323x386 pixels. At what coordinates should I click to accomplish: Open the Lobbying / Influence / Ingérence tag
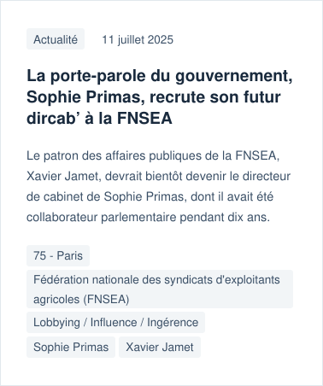[x=115, y=322]
